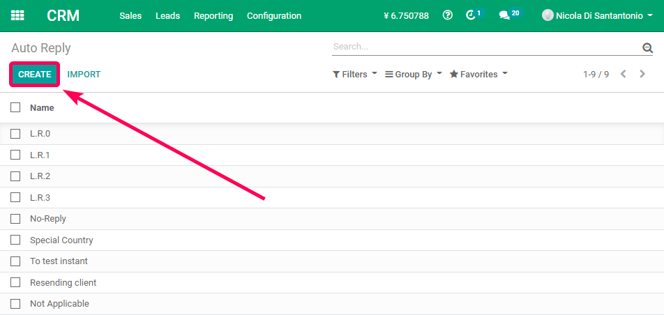Open the L.R.2 record
Screen dimensions: 664x315
pyautogui.click(x=40, y=176)
